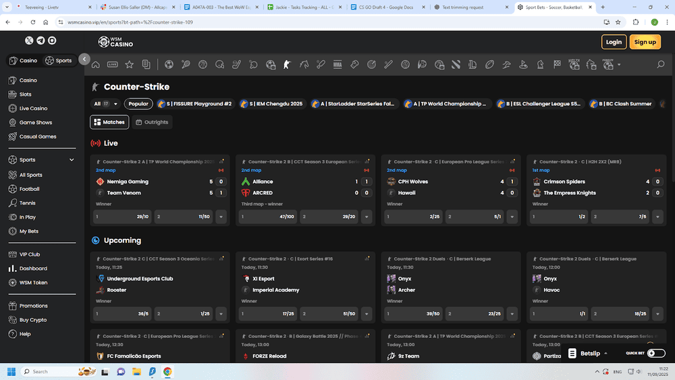Select the ice hockey sport icon
Viewport: 675px width, 380px height.
[x=236, y=65]
